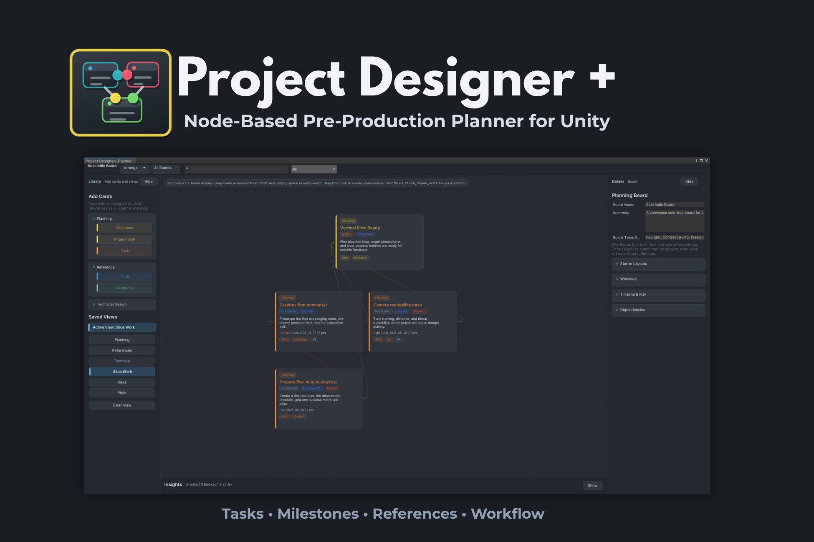Select the Prepare five-minute playtest card
This screenshot has width=814, height=542.
(x=319, y=399)
